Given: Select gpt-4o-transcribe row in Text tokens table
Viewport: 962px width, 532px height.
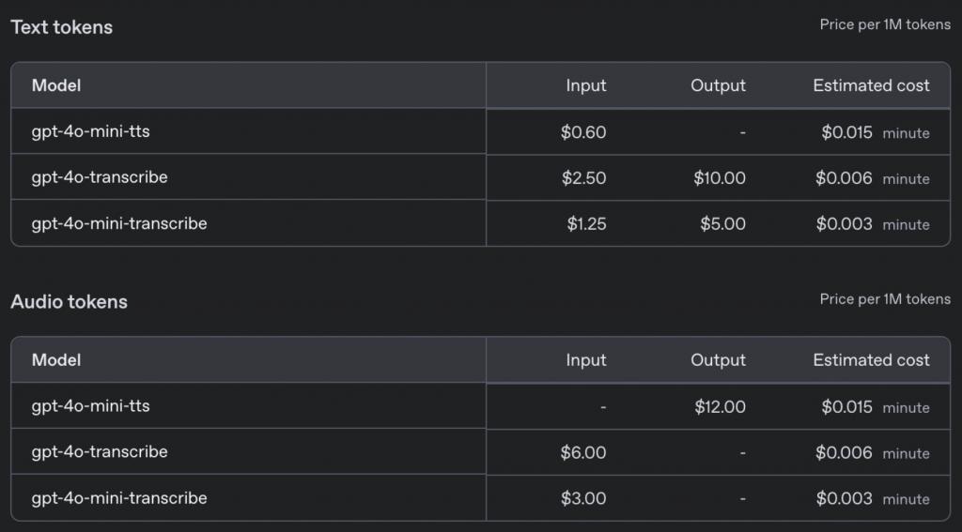Looking at the screenshot, I should click(x=100, y=177).
